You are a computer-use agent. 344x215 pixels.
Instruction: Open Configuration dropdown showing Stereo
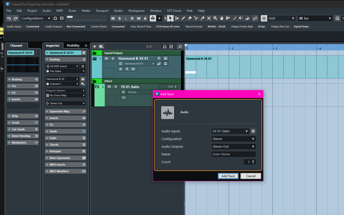click(234, 139)
